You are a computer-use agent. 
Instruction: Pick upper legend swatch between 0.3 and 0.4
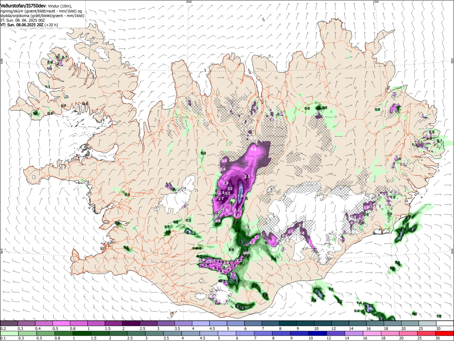point(26,324)
